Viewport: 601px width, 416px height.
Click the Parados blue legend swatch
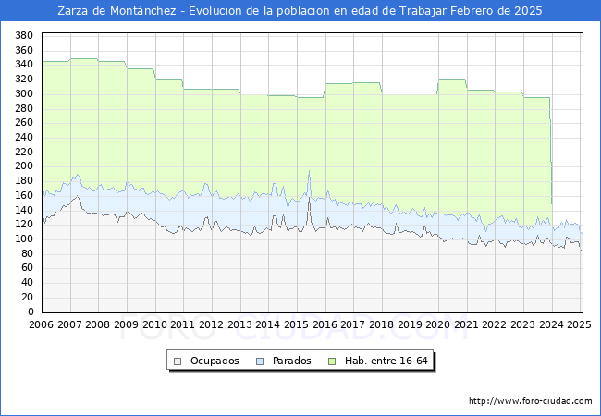pos(260,361)
